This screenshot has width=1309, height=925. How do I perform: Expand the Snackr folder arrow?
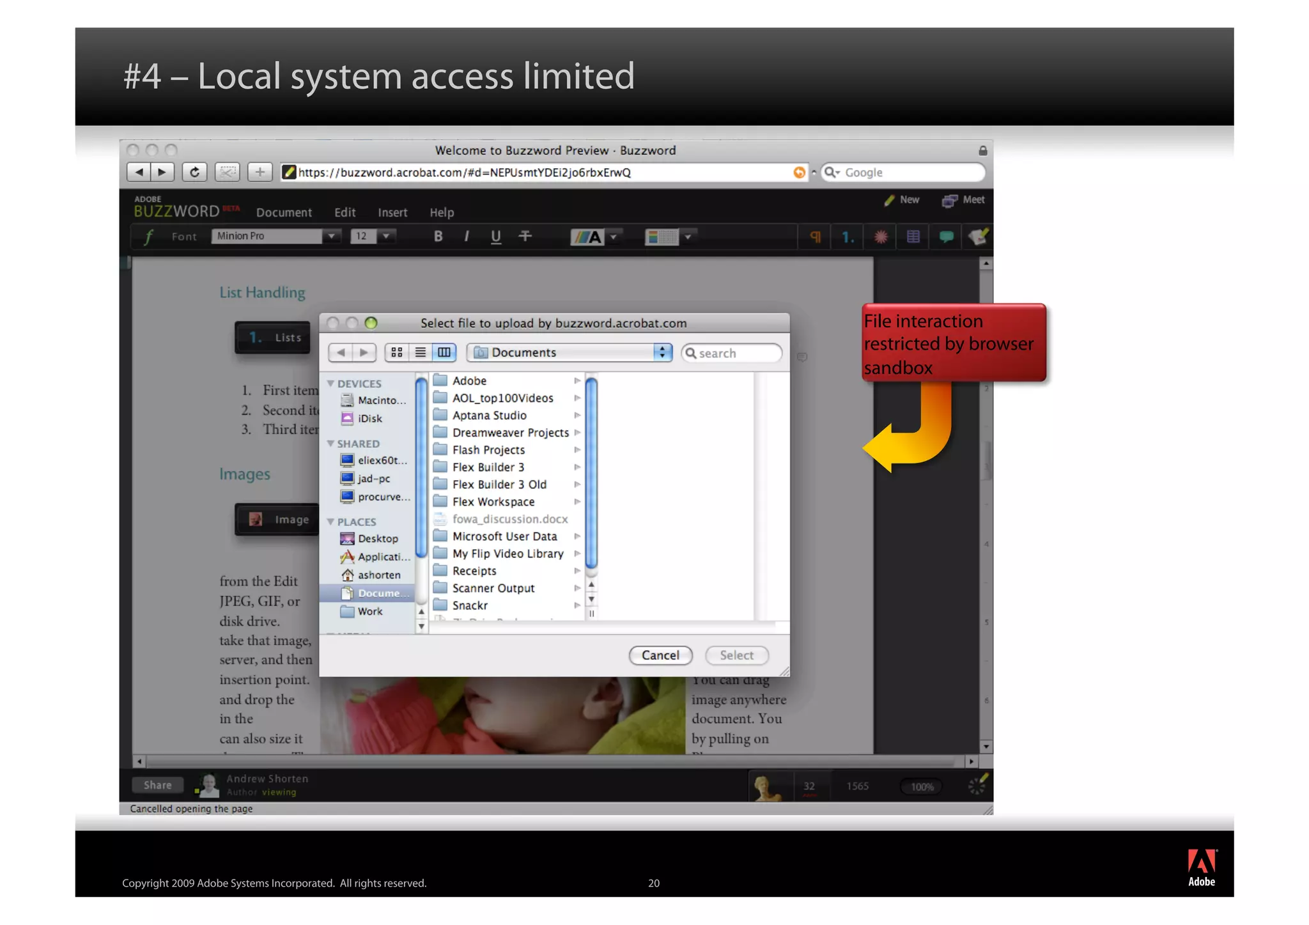[x=577, y=605]
